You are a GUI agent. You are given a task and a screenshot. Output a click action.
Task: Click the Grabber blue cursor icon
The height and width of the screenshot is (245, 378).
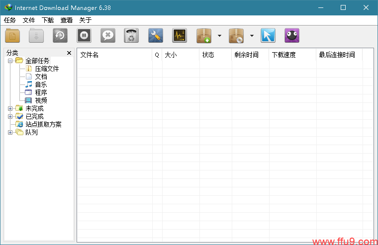click(x=268, y=36)
